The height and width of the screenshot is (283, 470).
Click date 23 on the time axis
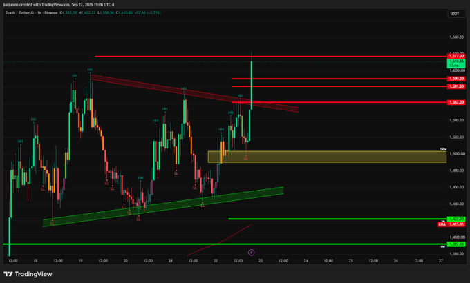[x=261, y=260]
